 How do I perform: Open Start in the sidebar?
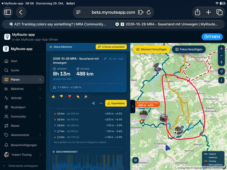click(23, 61)
